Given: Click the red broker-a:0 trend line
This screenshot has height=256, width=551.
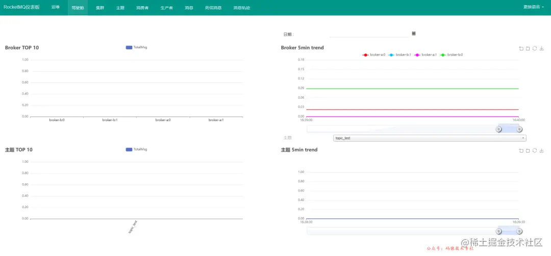Looking at the screenshot, I should click(413, 109).
